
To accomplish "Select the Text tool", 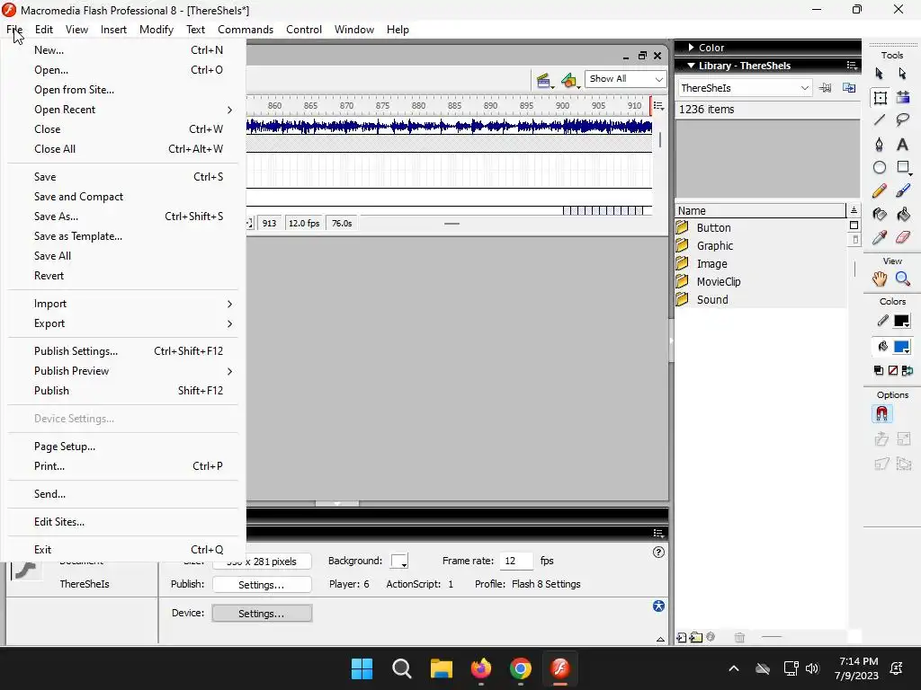I will (903, 145).
